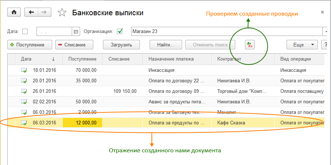Click the Контрагент column header
Image resolution: width=331 pixels, height=165 pixels.
(229, 59)
